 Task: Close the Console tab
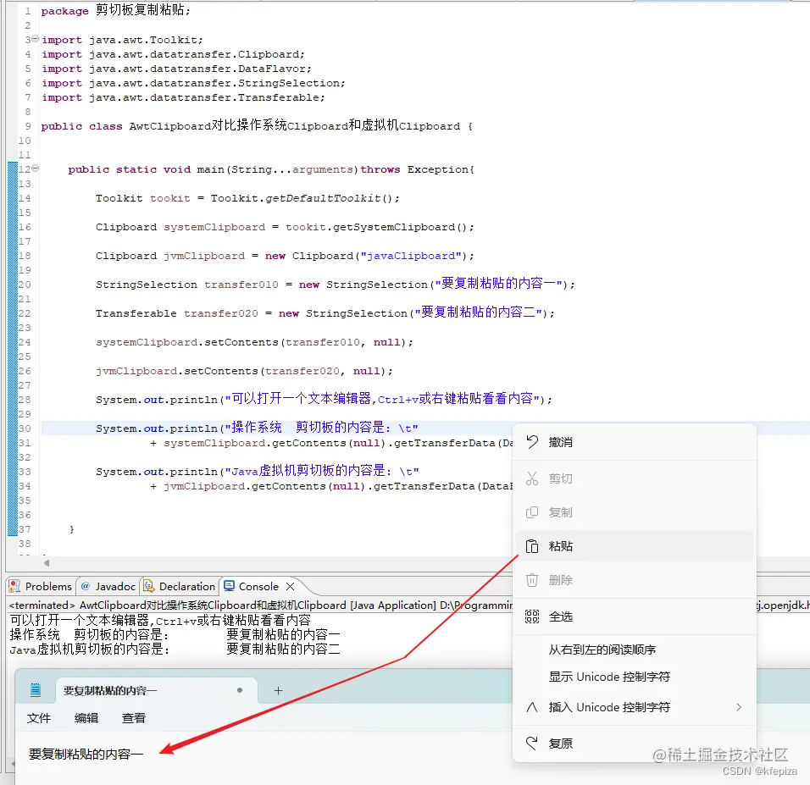[x=291, y=586]
